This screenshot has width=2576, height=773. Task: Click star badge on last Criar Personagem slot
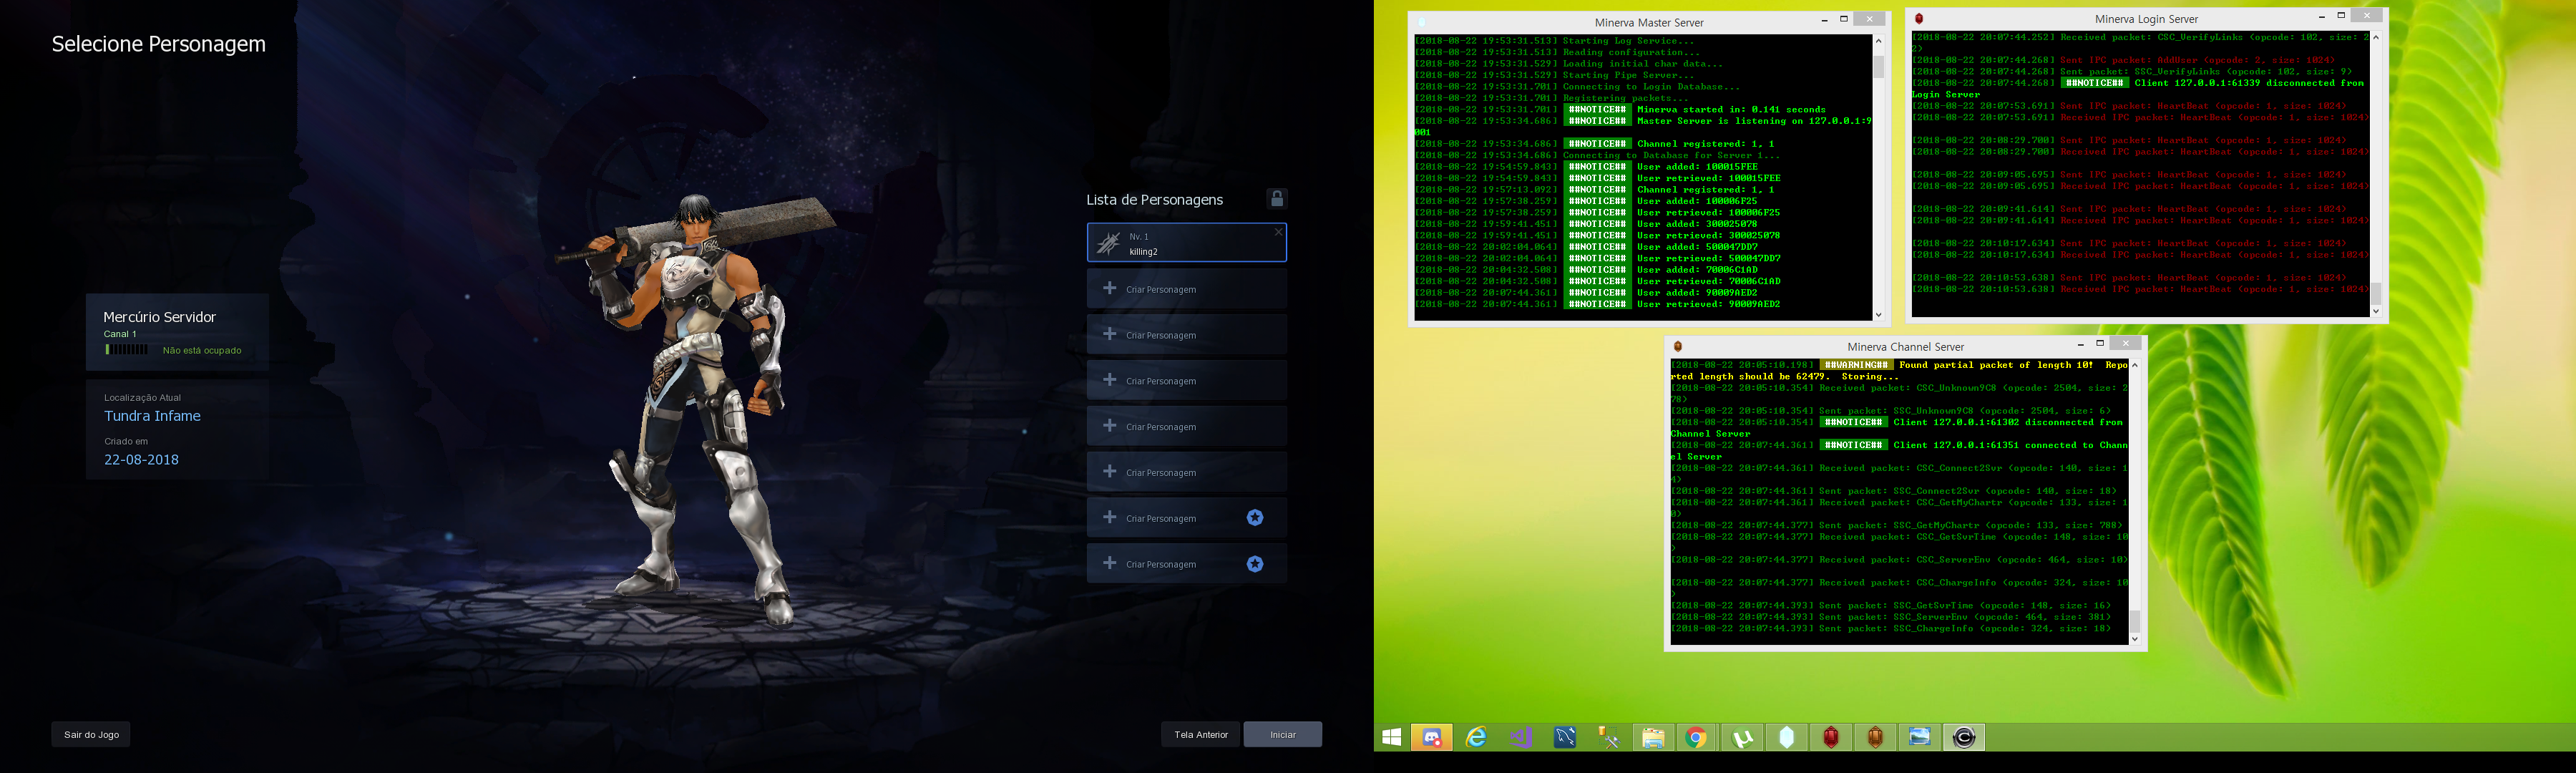[1254, 564]
